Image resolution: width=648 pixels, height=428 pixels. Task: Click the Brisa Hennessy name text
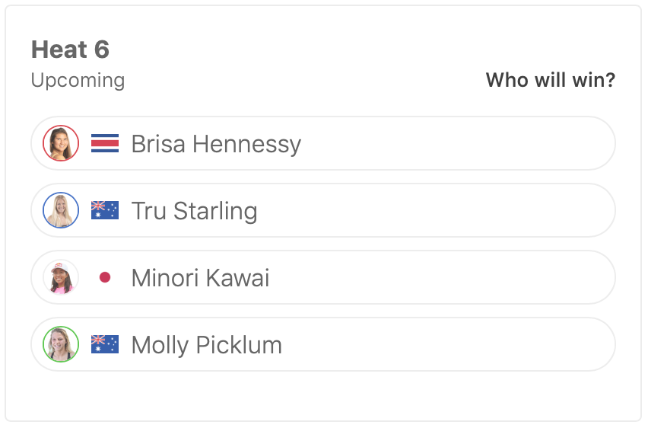216,144
